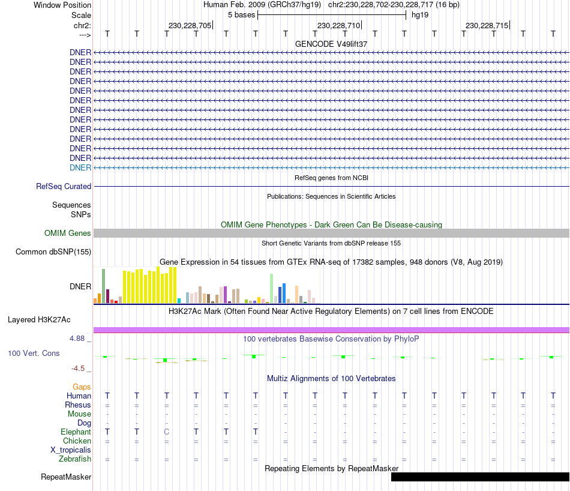
Task: Click the GTEx Gene Expression track title
Action: point(331,262)
